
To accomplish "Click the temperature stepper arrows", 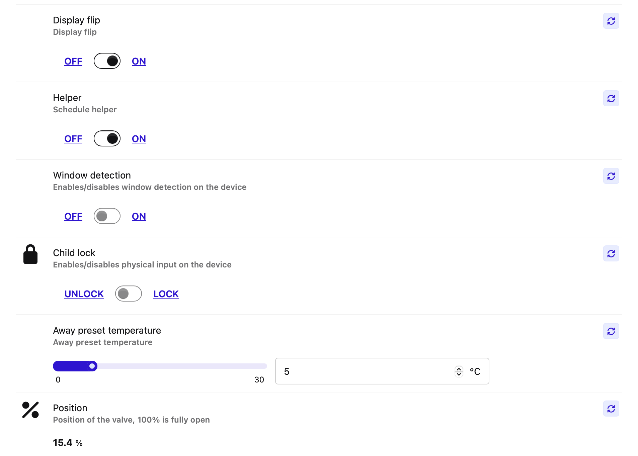I will 459,371.
